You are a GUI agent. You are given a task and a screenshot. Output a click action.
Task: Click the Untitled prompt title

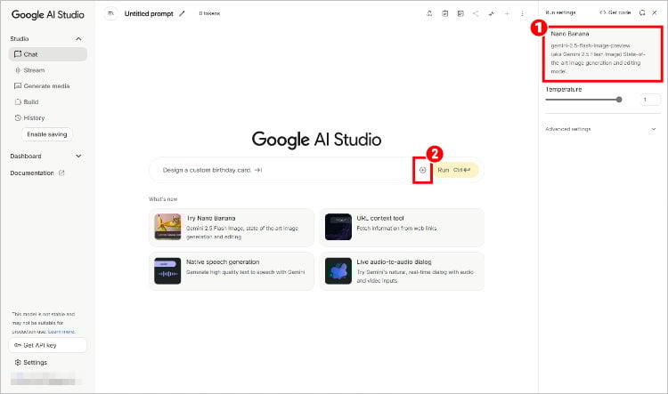click(149, 13)
